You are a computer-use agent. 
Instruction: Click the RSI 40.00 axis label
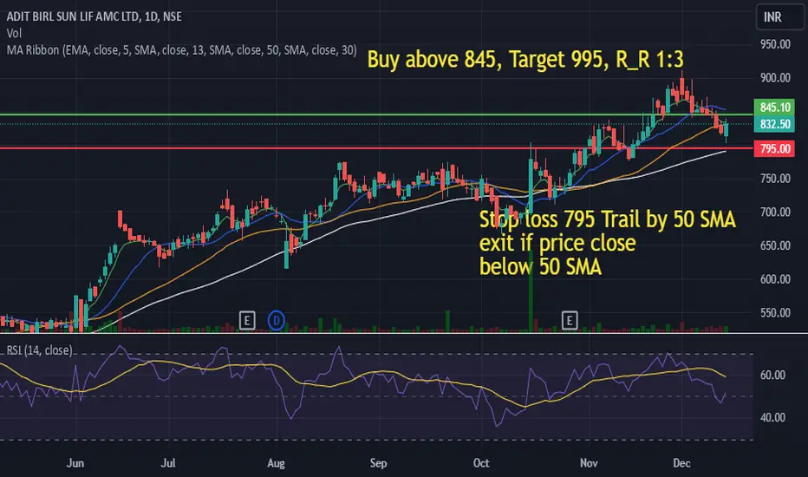[772, 418]
